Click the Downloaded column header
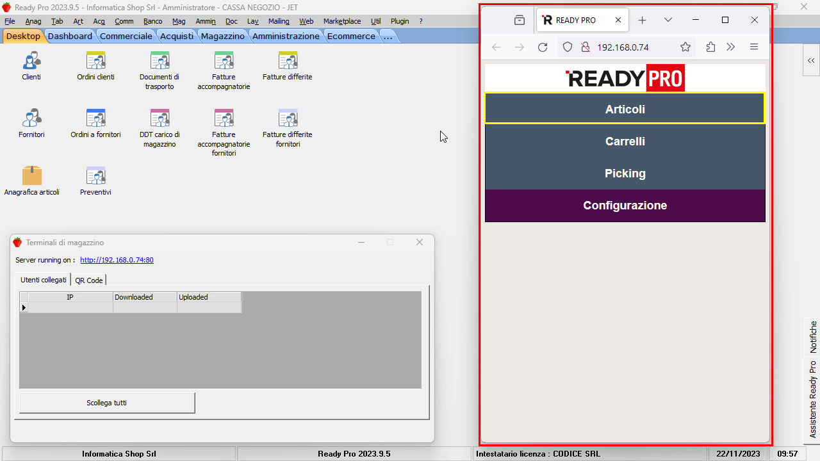Viewport: 820px width, 461px height. click(x=145, y=297)
